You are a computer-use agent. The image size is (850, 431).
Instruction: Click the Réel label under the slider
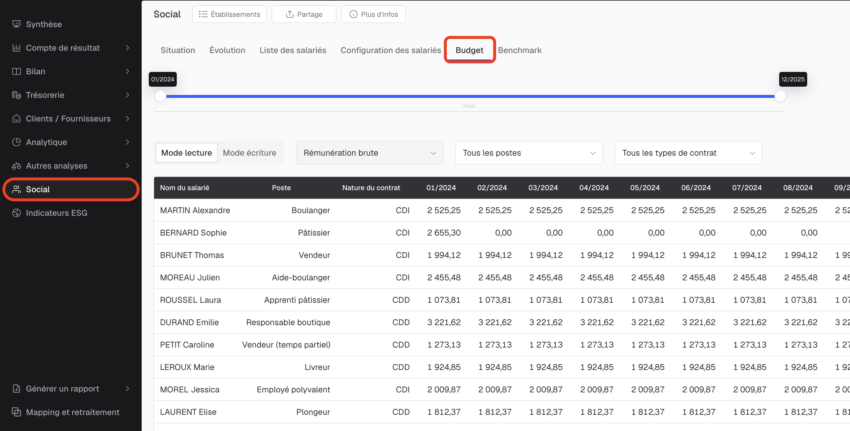[469, 106]
